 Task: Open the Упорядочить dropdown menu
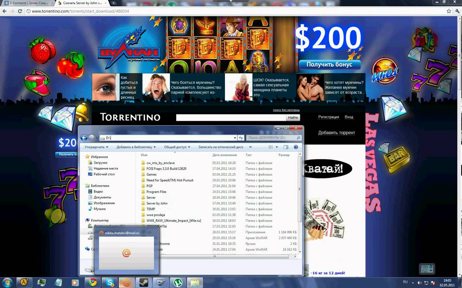96,147
